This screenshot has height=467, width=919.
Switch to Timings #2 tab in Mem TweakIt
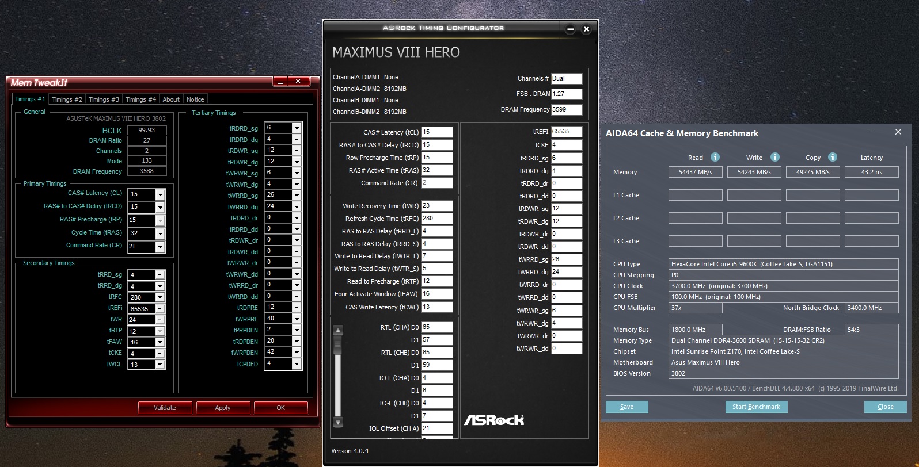(x=67, y=99)
